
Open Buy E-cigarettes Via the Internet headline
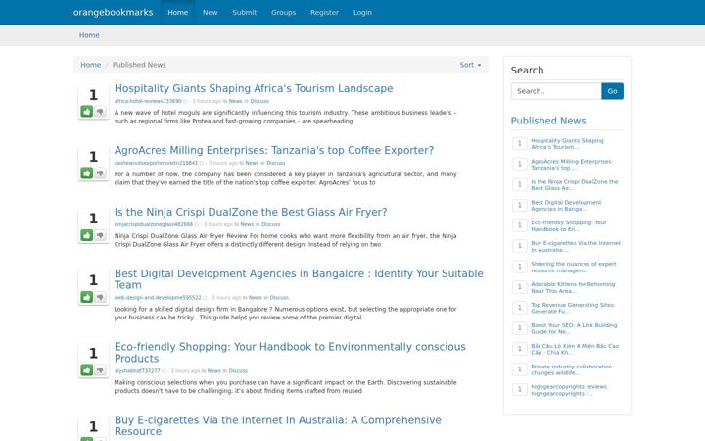pyautogui.click(x=278, y=425)
